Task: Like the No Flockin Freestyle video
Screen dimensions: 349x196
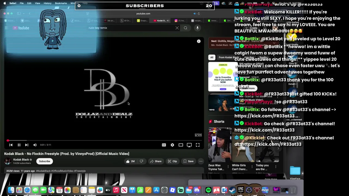Action: pyautogui.click(x=130, y=161)
